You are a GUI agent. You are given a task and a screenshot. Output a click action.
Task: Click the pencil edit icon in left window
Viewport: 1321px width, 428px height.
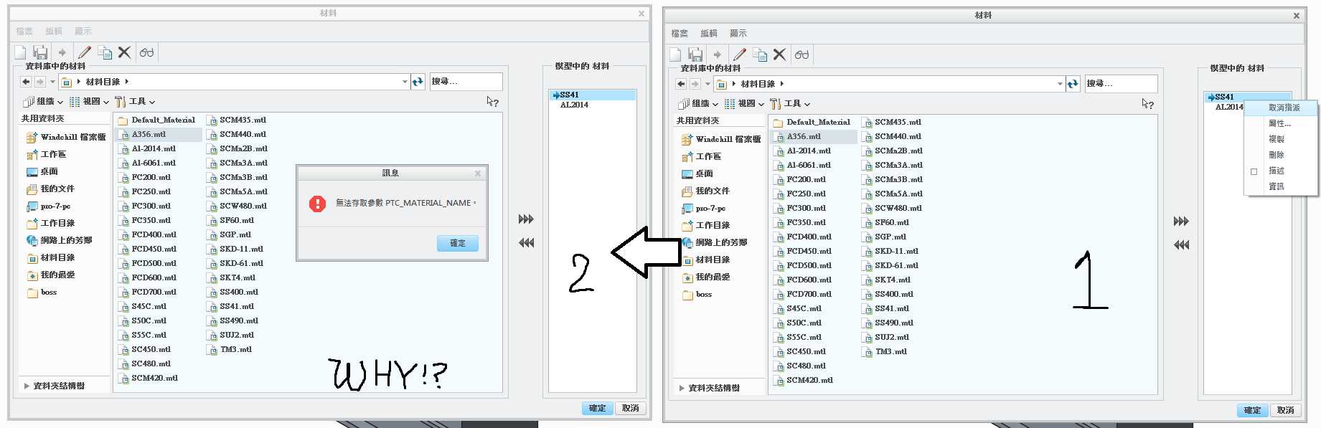[85, 52]
